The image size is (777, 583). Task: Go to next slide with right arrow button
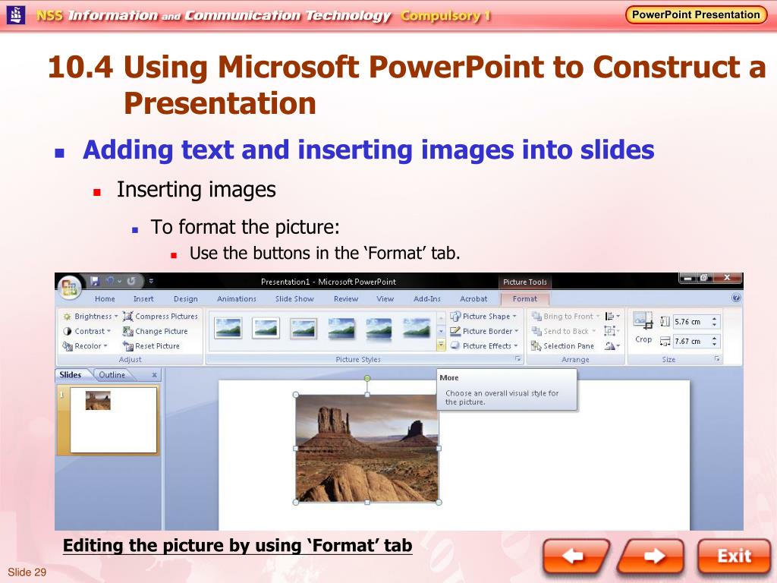[x=652, y=556]
